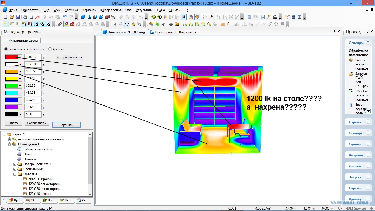Open the Результаты menu
The image size is (375, 211).
(x=144, y=10)
